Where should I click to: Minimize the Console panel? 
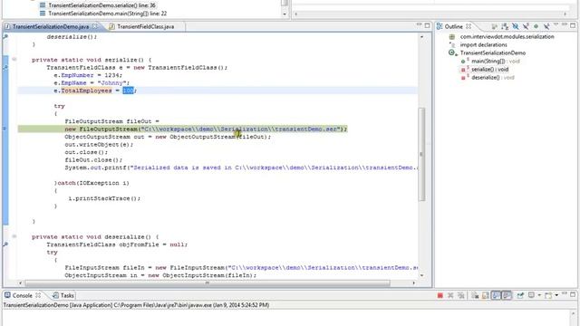tap(565, 293)
